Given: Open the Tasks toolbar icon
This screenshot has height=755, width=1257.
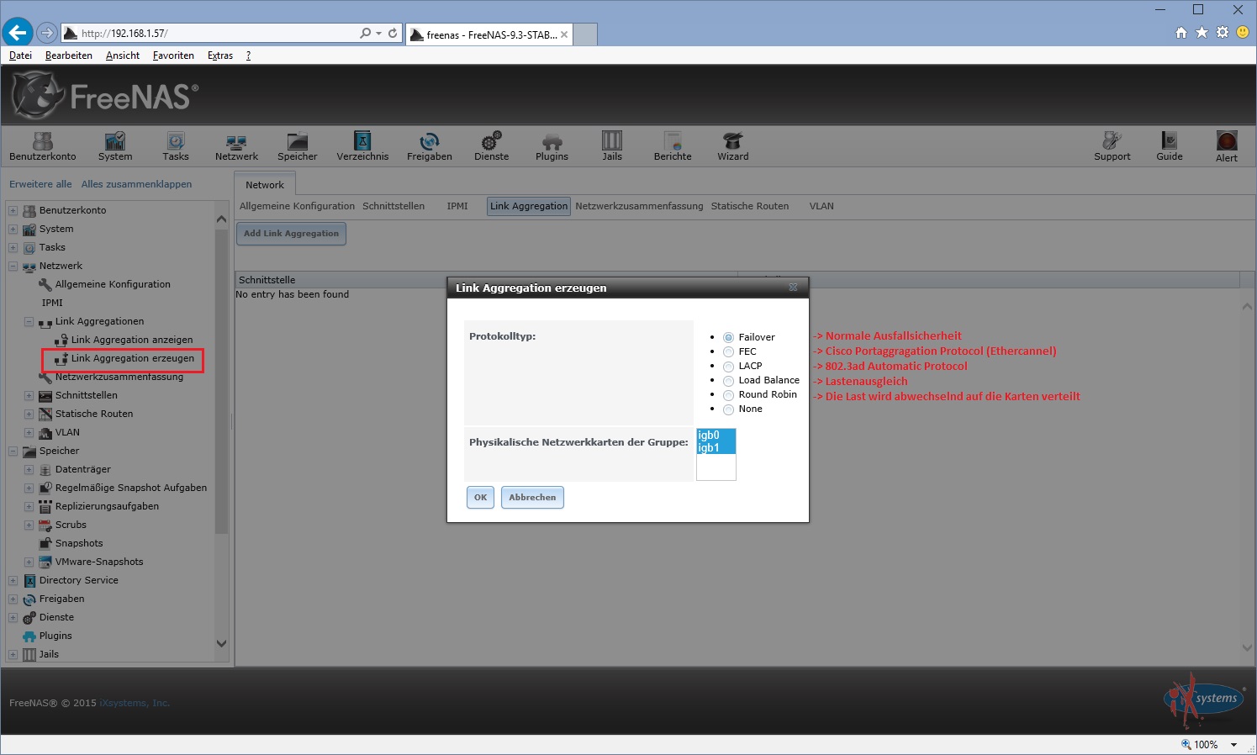Looking at the screenshot, I should tap(176, 145).
